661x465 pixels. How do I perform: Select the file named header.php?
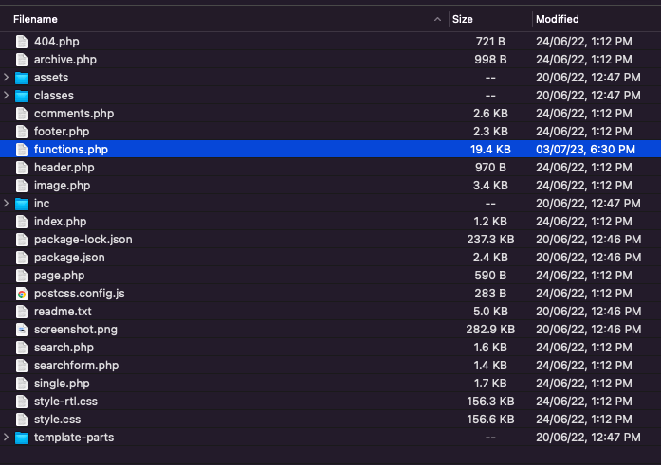(x=64, y=168)
